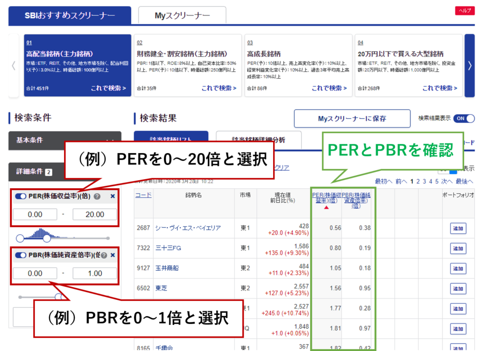Remove the PBR condition with its X
The image size is (494, 351).
point(112,255)
